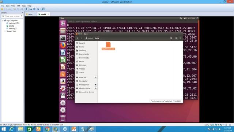The height and width of the screenshot is (132, 234).
Task: Click VMware snapshot toolbar icon
Action: [x=15, y=9]
